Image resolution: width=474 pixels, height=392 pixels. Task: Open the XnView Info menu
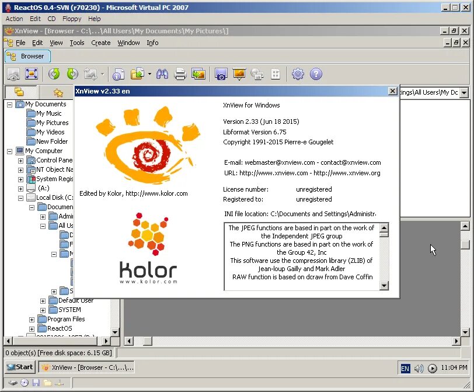(x=152, y=43)
